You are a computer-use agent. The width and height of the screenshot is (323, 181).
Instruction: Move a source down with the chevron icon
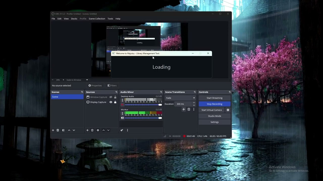pyautogui.click(x=108, y=130)
